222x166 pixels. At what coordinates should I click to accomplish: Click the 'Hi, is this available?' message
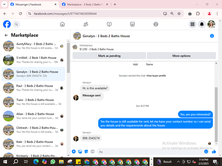point(95,88)
